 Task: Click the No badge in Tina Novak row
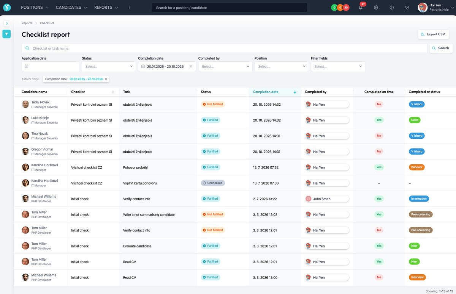pyautogui.click(x=379, y=136)
